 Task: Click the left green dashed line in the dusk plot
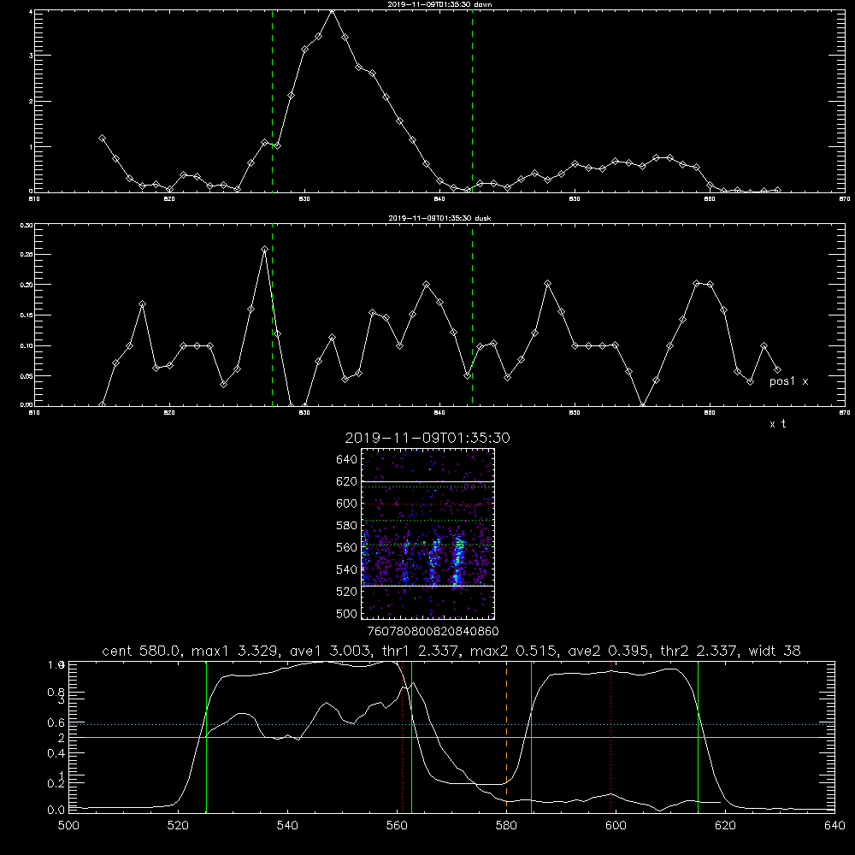click(x=272, y=315)
